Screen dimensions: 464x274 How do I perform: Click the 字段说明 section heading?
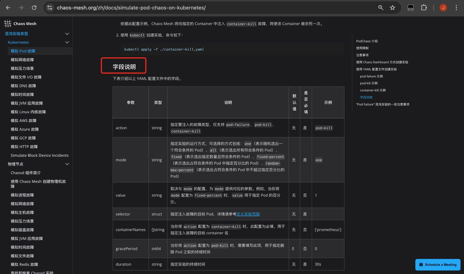124,67
